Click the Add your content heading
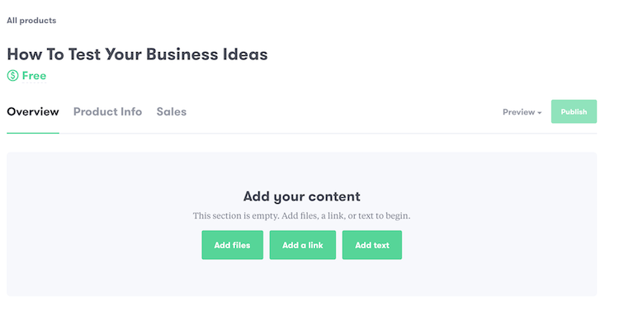 tap(301, 196)
